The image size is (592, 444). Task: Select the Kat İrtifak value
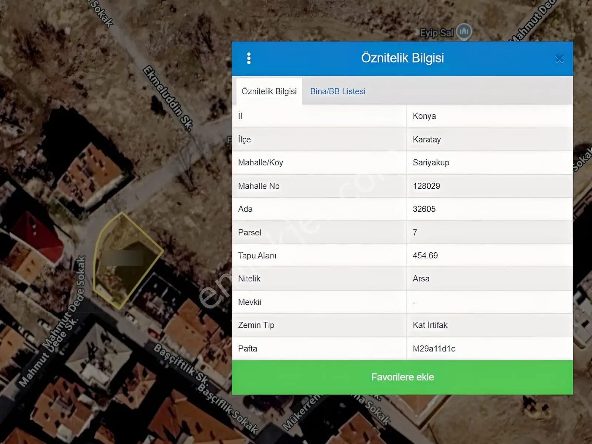pos(430,325)
